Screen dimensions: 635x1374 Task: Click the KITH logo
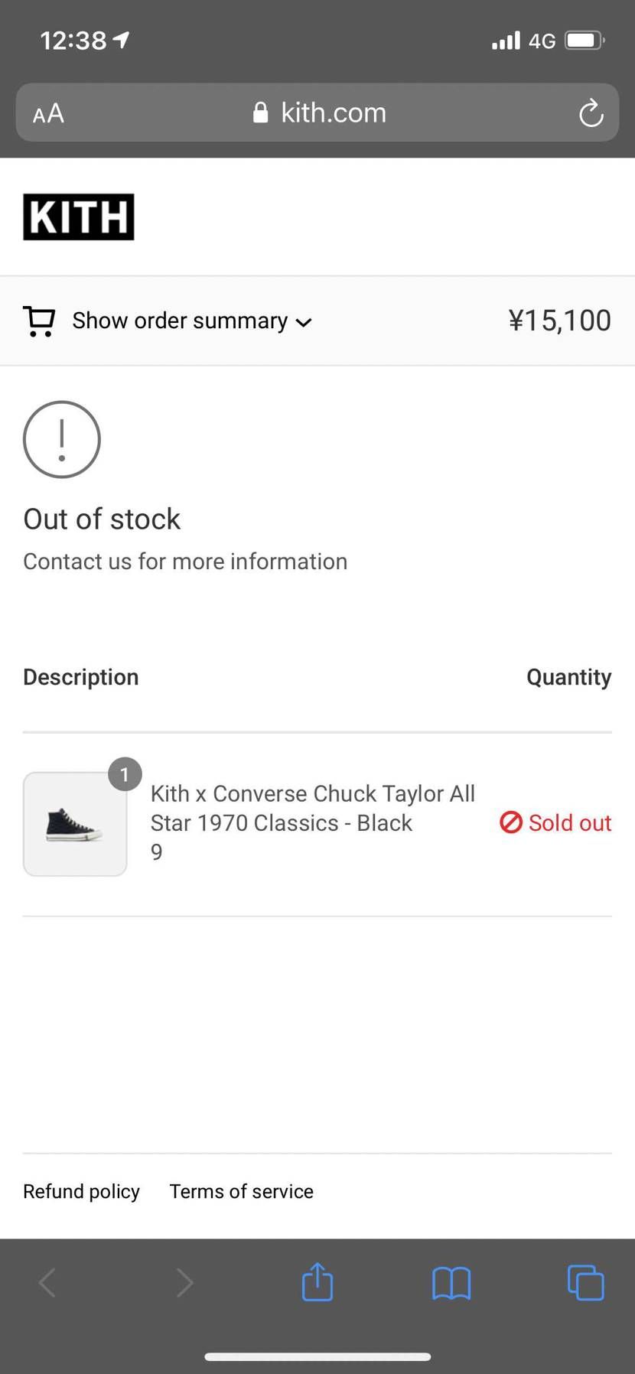(x=79, y=217)
